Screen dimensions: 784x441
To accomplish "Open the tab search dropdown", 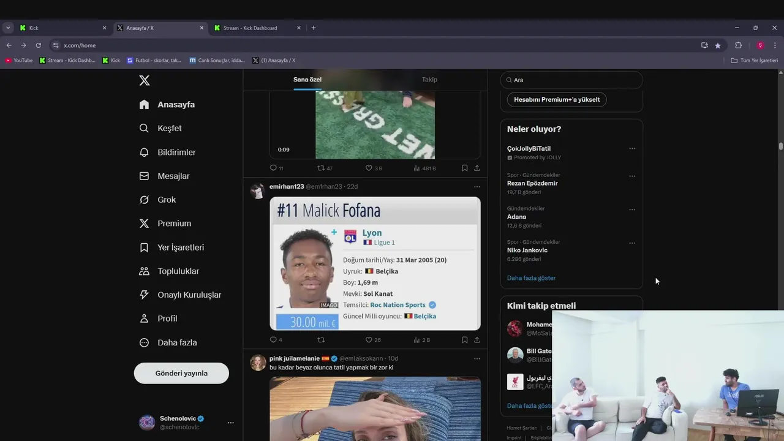I will tap(8, 28).
